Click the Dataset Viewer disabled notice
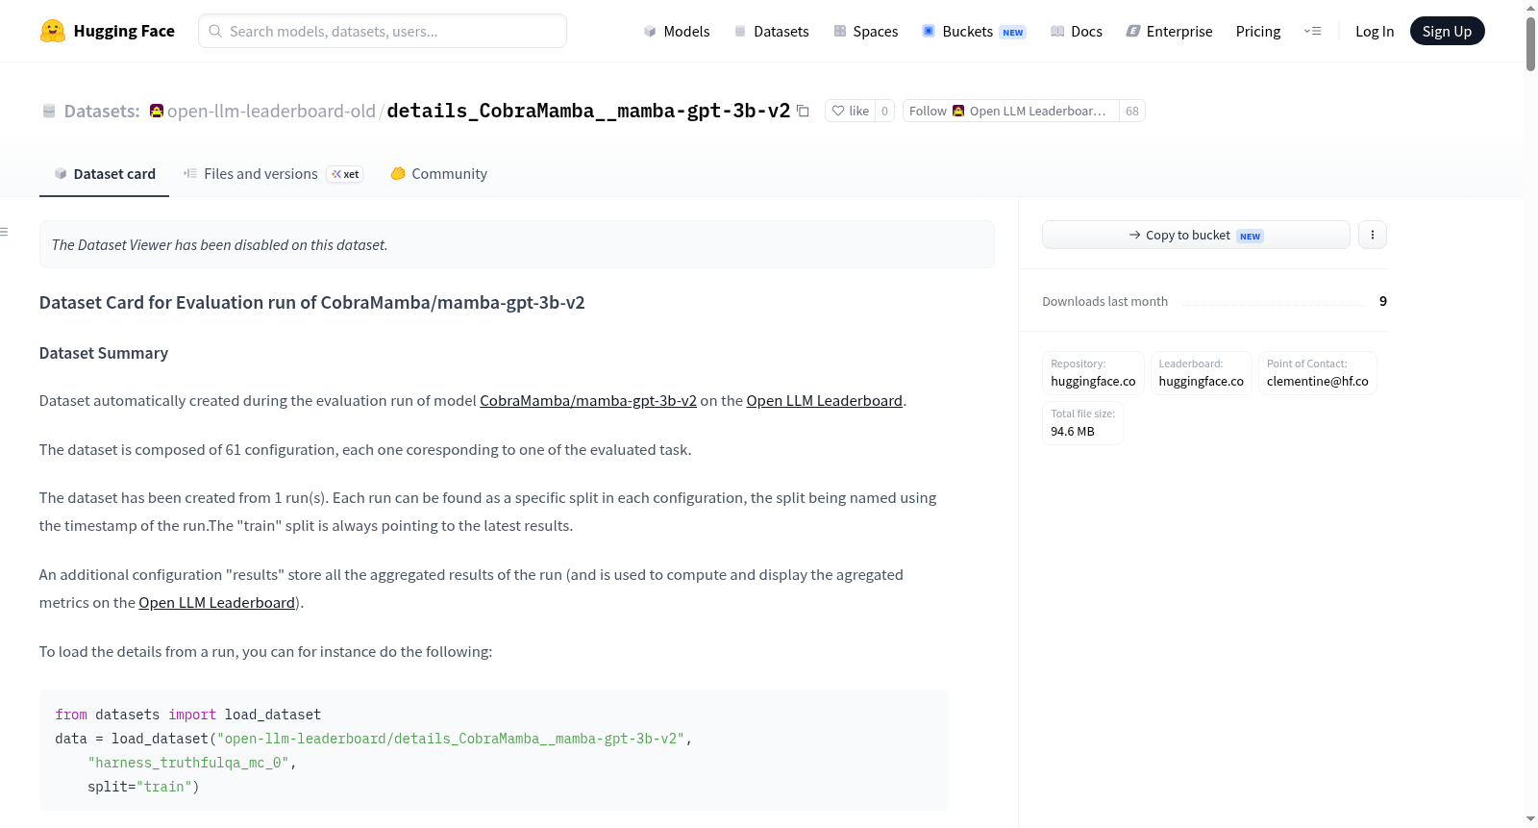Image resolution: width=1538 pixels, height=828 pixels. (517, 244)
